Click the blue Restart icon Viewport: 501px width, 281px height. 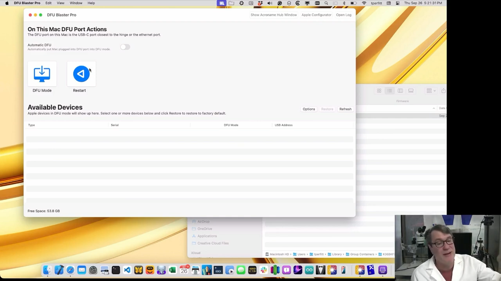81,74
